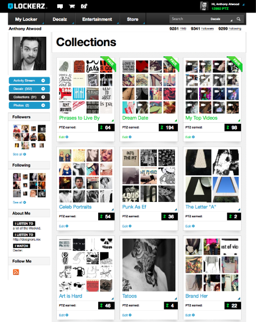Click the Lockerz logo
Viewport: 256px width, 322px height.
(x=27, y=6)
